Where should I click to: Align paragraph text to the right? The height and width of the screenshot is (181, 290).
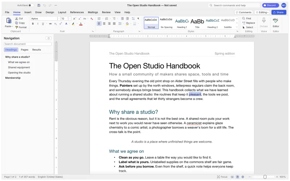pos(109,24)
